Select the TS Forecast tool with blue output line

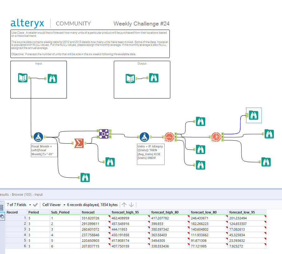pyautogui.click(x=216, y=137)
